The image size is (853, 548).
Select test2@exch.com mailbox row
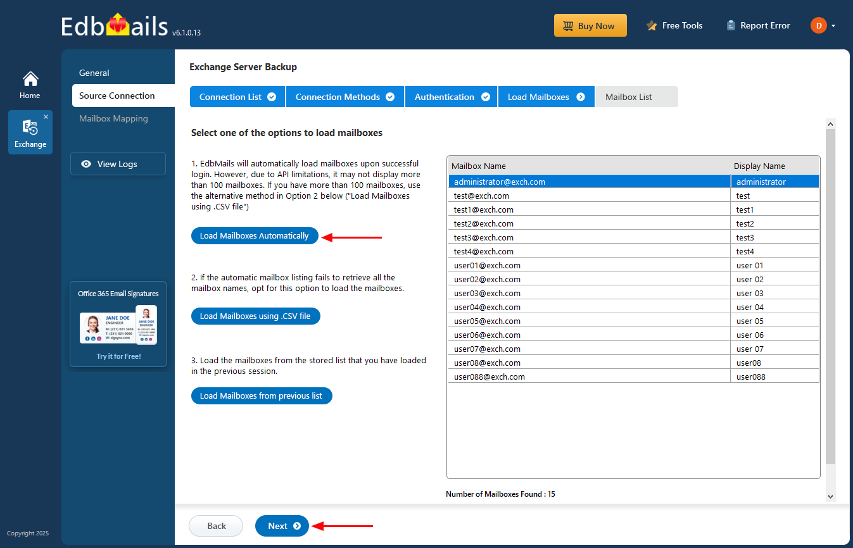634,223
